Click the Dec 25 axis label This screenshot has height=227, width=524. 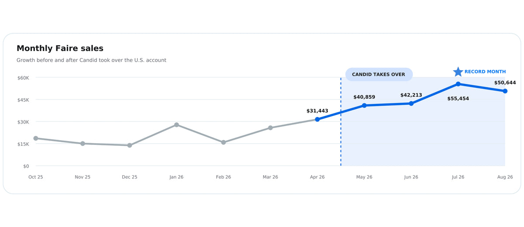tap(130, 177)
